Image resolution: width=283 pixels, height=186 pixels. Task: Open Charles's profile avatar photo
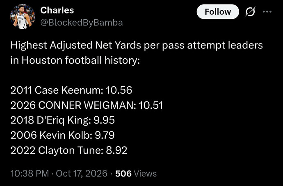(x=23, y=17)
